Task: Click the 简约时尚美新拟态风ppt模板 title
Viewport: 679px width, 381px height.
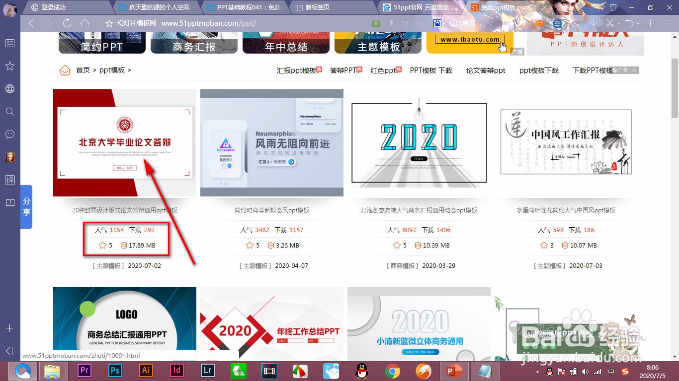Action: [272, 210]
